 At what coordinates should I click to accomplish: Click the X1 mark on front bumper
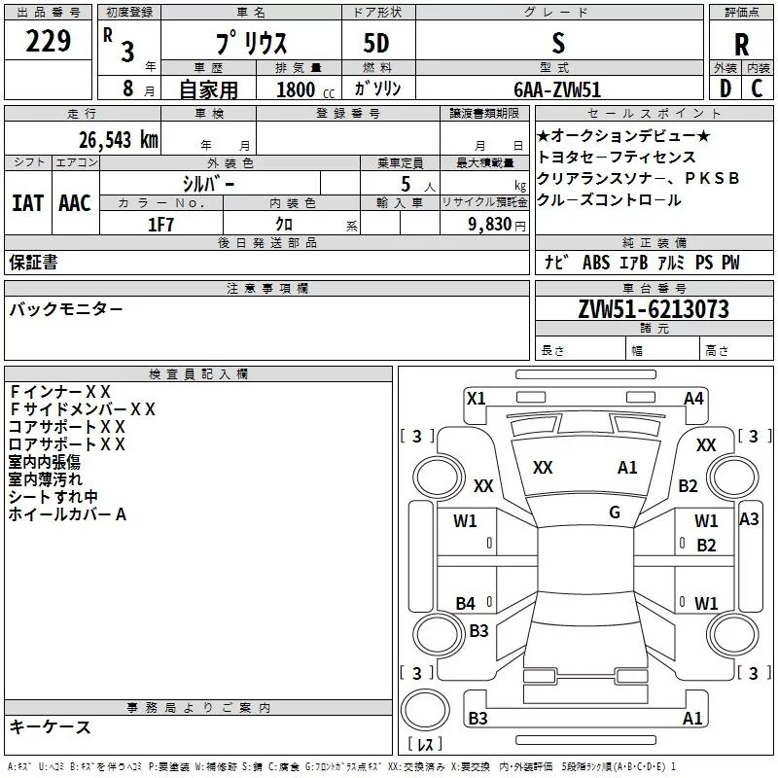[477, 399]
